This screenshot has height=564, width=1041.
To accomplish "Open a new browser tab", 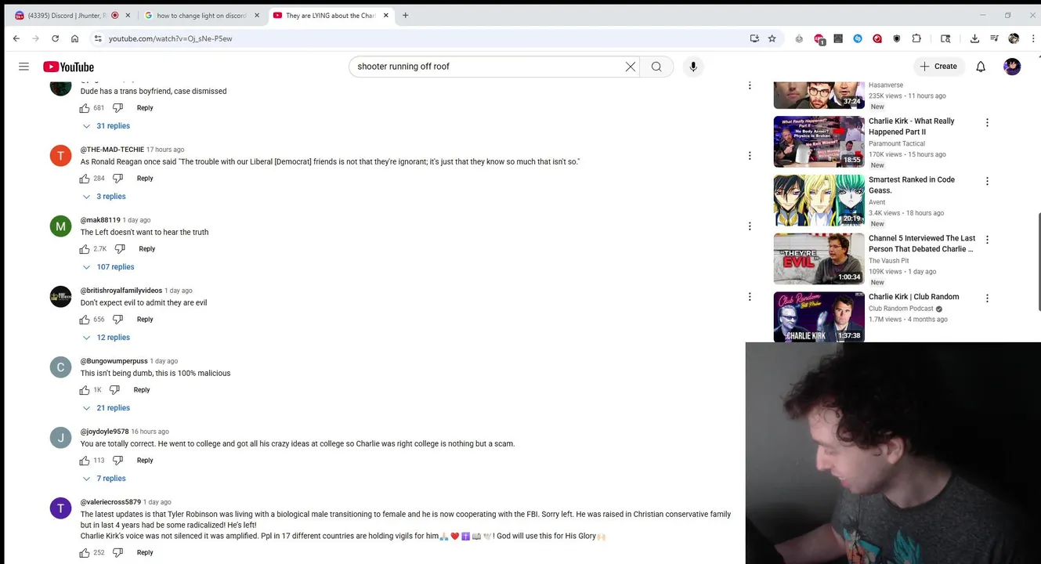I will pyautogui.click(x=405, y=15).
